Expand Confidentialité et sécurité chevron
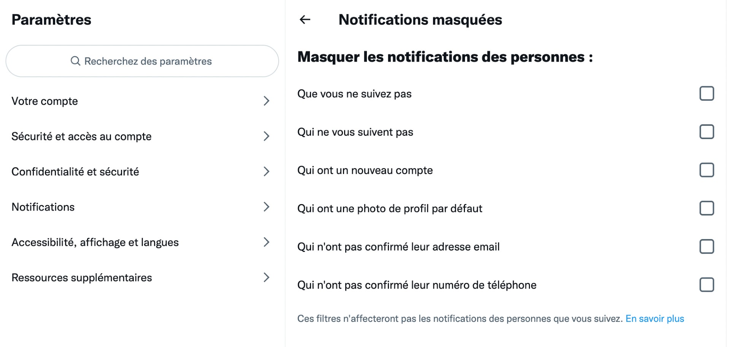Screen dimensions: 730x347 267,172
